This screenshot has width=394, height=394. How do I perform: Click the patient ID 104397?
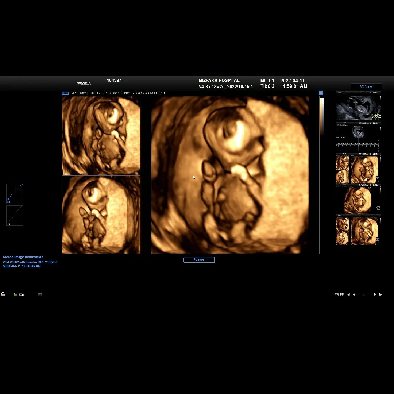coord(114,80)
